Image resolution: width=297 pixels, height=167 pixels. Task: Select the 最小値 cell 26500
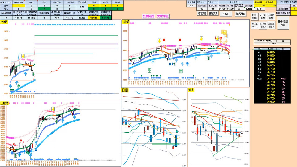click(230, 9)
